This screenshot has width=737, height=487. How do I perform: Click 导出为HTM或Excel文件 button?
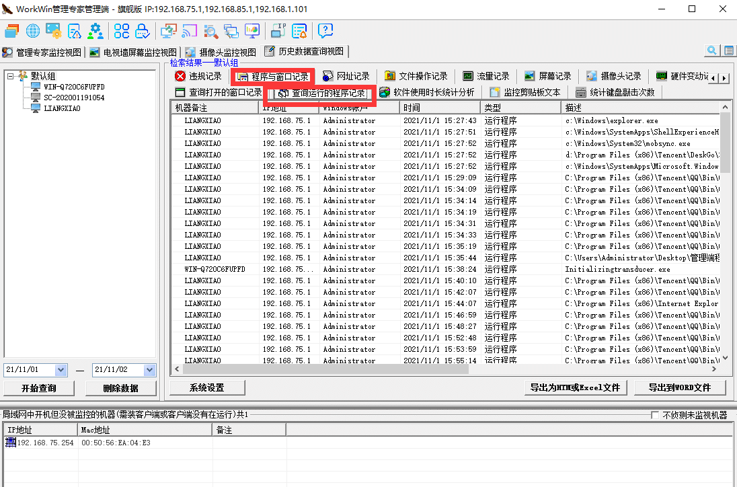(576, 388)
